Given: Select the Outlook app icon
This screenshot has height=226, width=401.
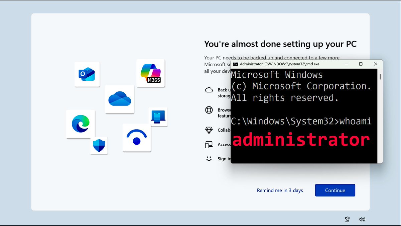Looking at the screenshot, I should (x=87, y=74).
